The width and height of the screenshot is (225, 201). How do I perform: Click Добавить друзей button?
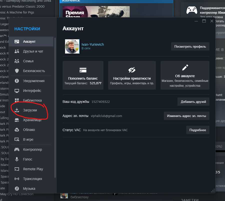193,102
